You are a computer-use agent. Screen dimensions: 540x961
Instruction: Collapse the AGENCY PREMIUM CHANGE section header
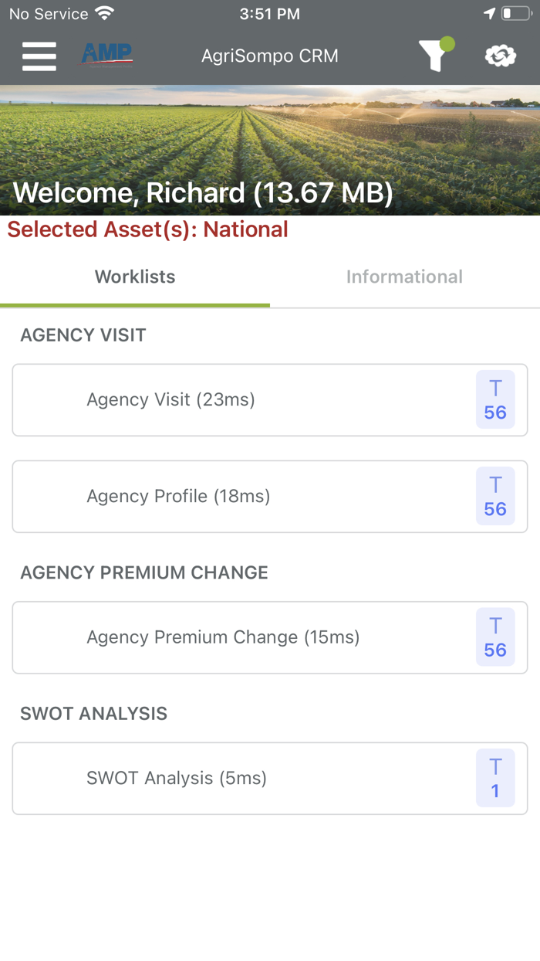click(143, 572)
